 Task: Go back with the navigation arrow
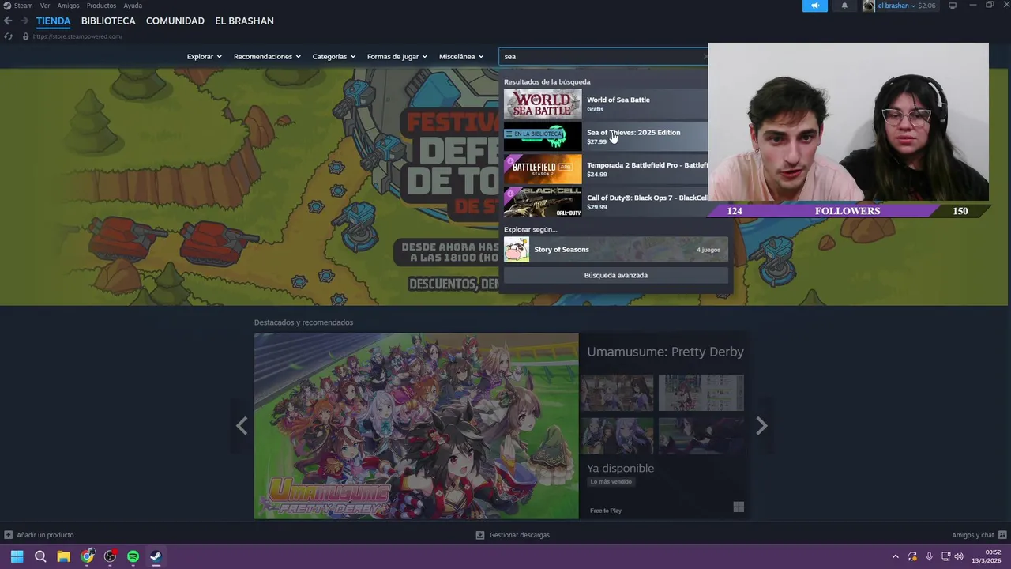click(8, 21)
